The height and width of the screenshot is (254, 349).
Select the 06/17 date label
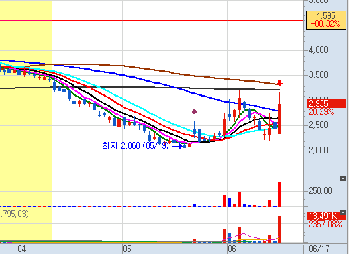click(319, 249)
